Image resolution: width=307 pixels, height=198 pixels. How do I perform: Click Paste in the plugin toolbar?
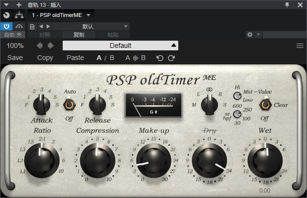tap(75, 58)
